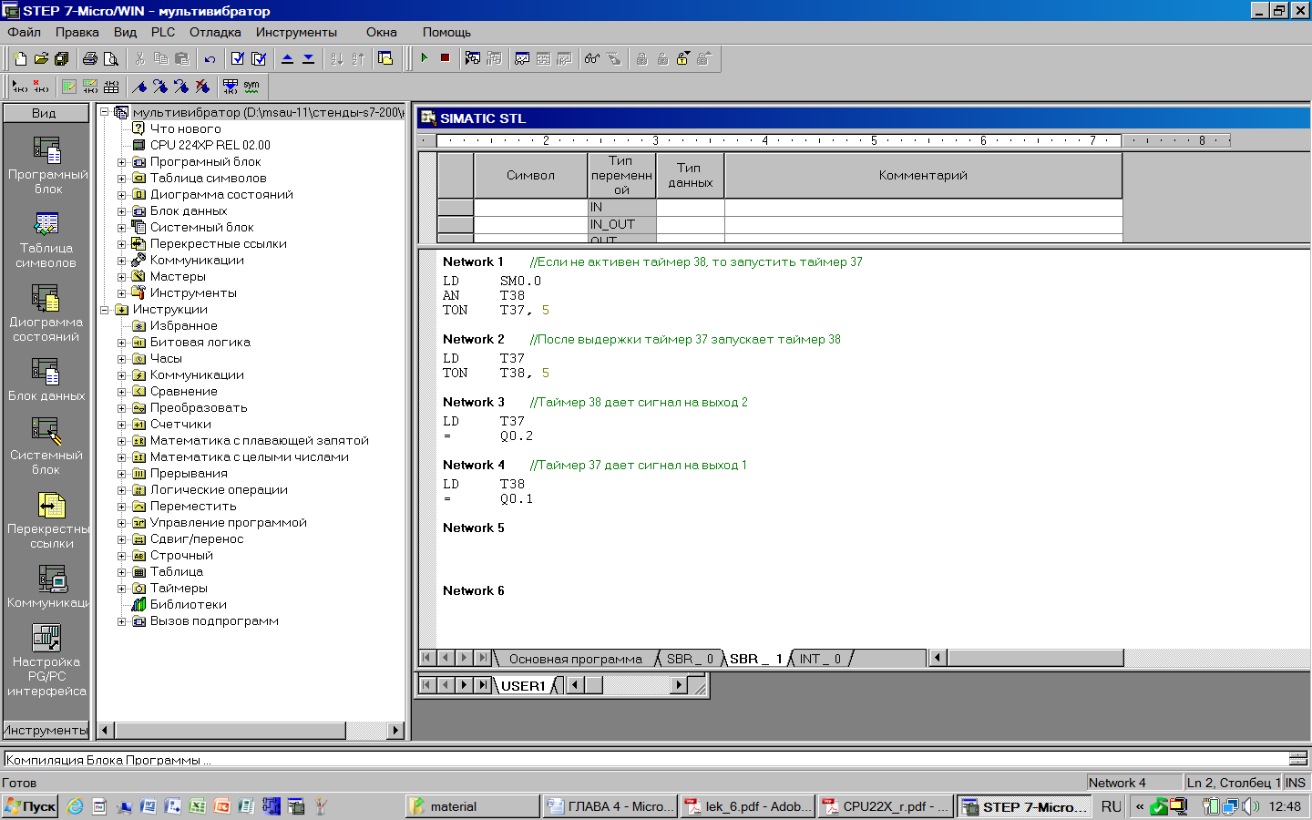Viewport: 1312px width, 820px height.
Task: Toggle POU comments display in the toolbar
Action: point(69,87)
